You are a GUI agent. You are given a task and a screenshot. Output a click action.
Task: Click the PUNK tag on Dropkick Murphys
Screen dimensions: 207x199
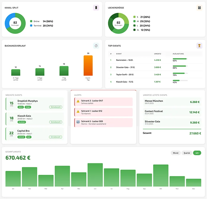click(x=28, y=107)
